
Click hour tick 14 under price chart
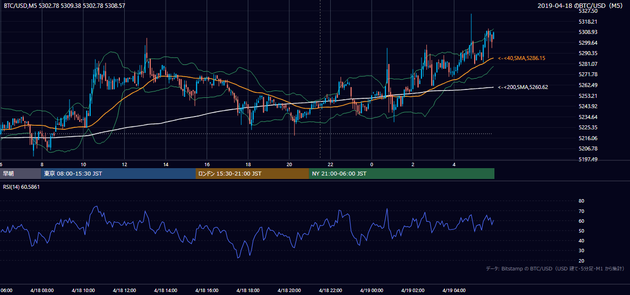point(166,164)
